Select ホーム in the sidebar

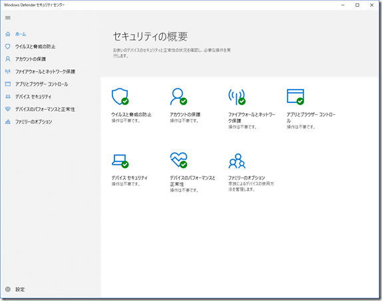[x=21, y=34]
